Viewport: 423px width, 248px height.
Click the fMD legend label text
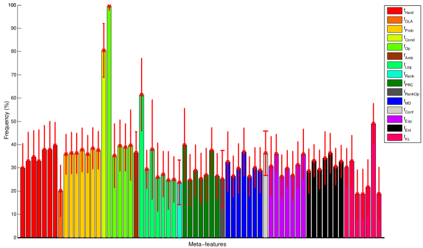point(407,102)
